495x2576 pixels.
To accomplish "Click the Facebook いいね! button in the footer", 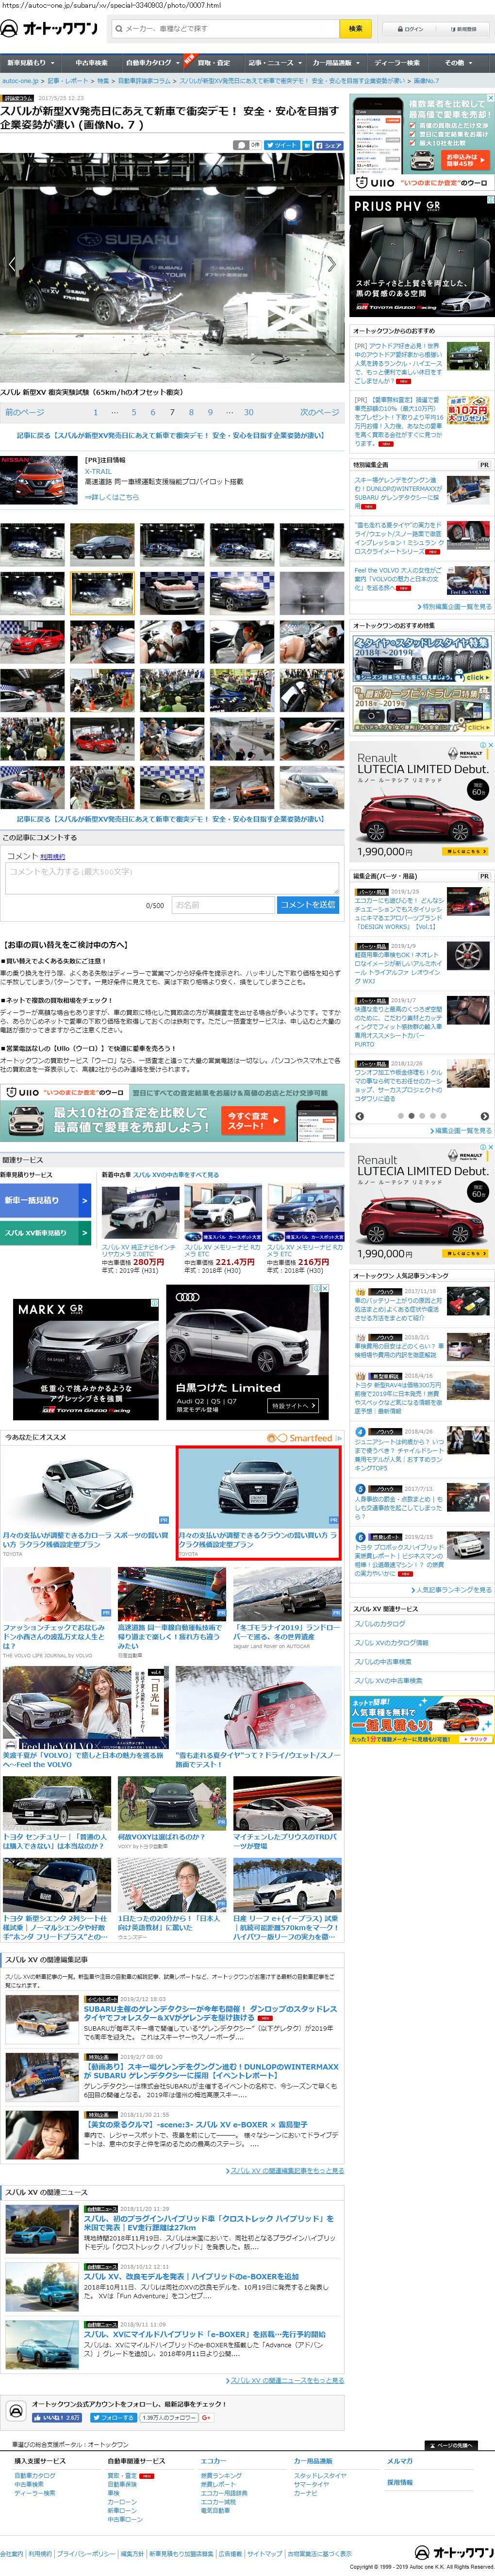I will tap(56, 2418).
